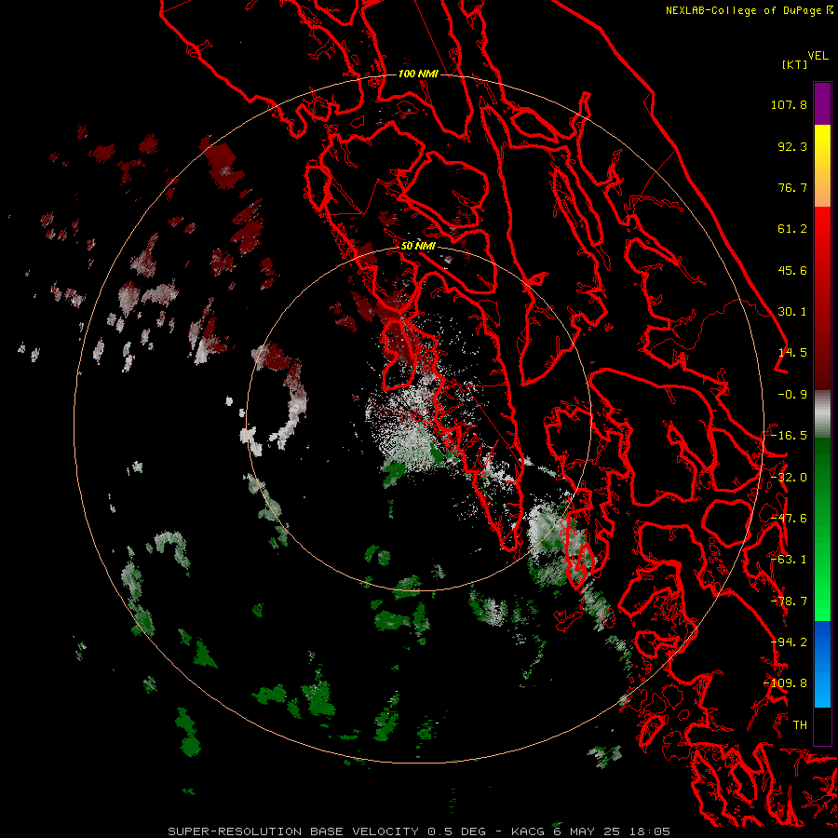Click the -109.8 legend value
This screenshot has width=838, height=838.
point(786,683)
